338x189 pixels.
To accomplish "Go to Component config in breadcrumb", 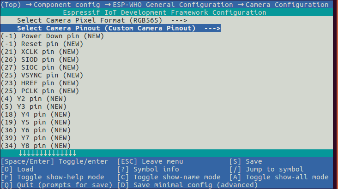I will 66,5.
